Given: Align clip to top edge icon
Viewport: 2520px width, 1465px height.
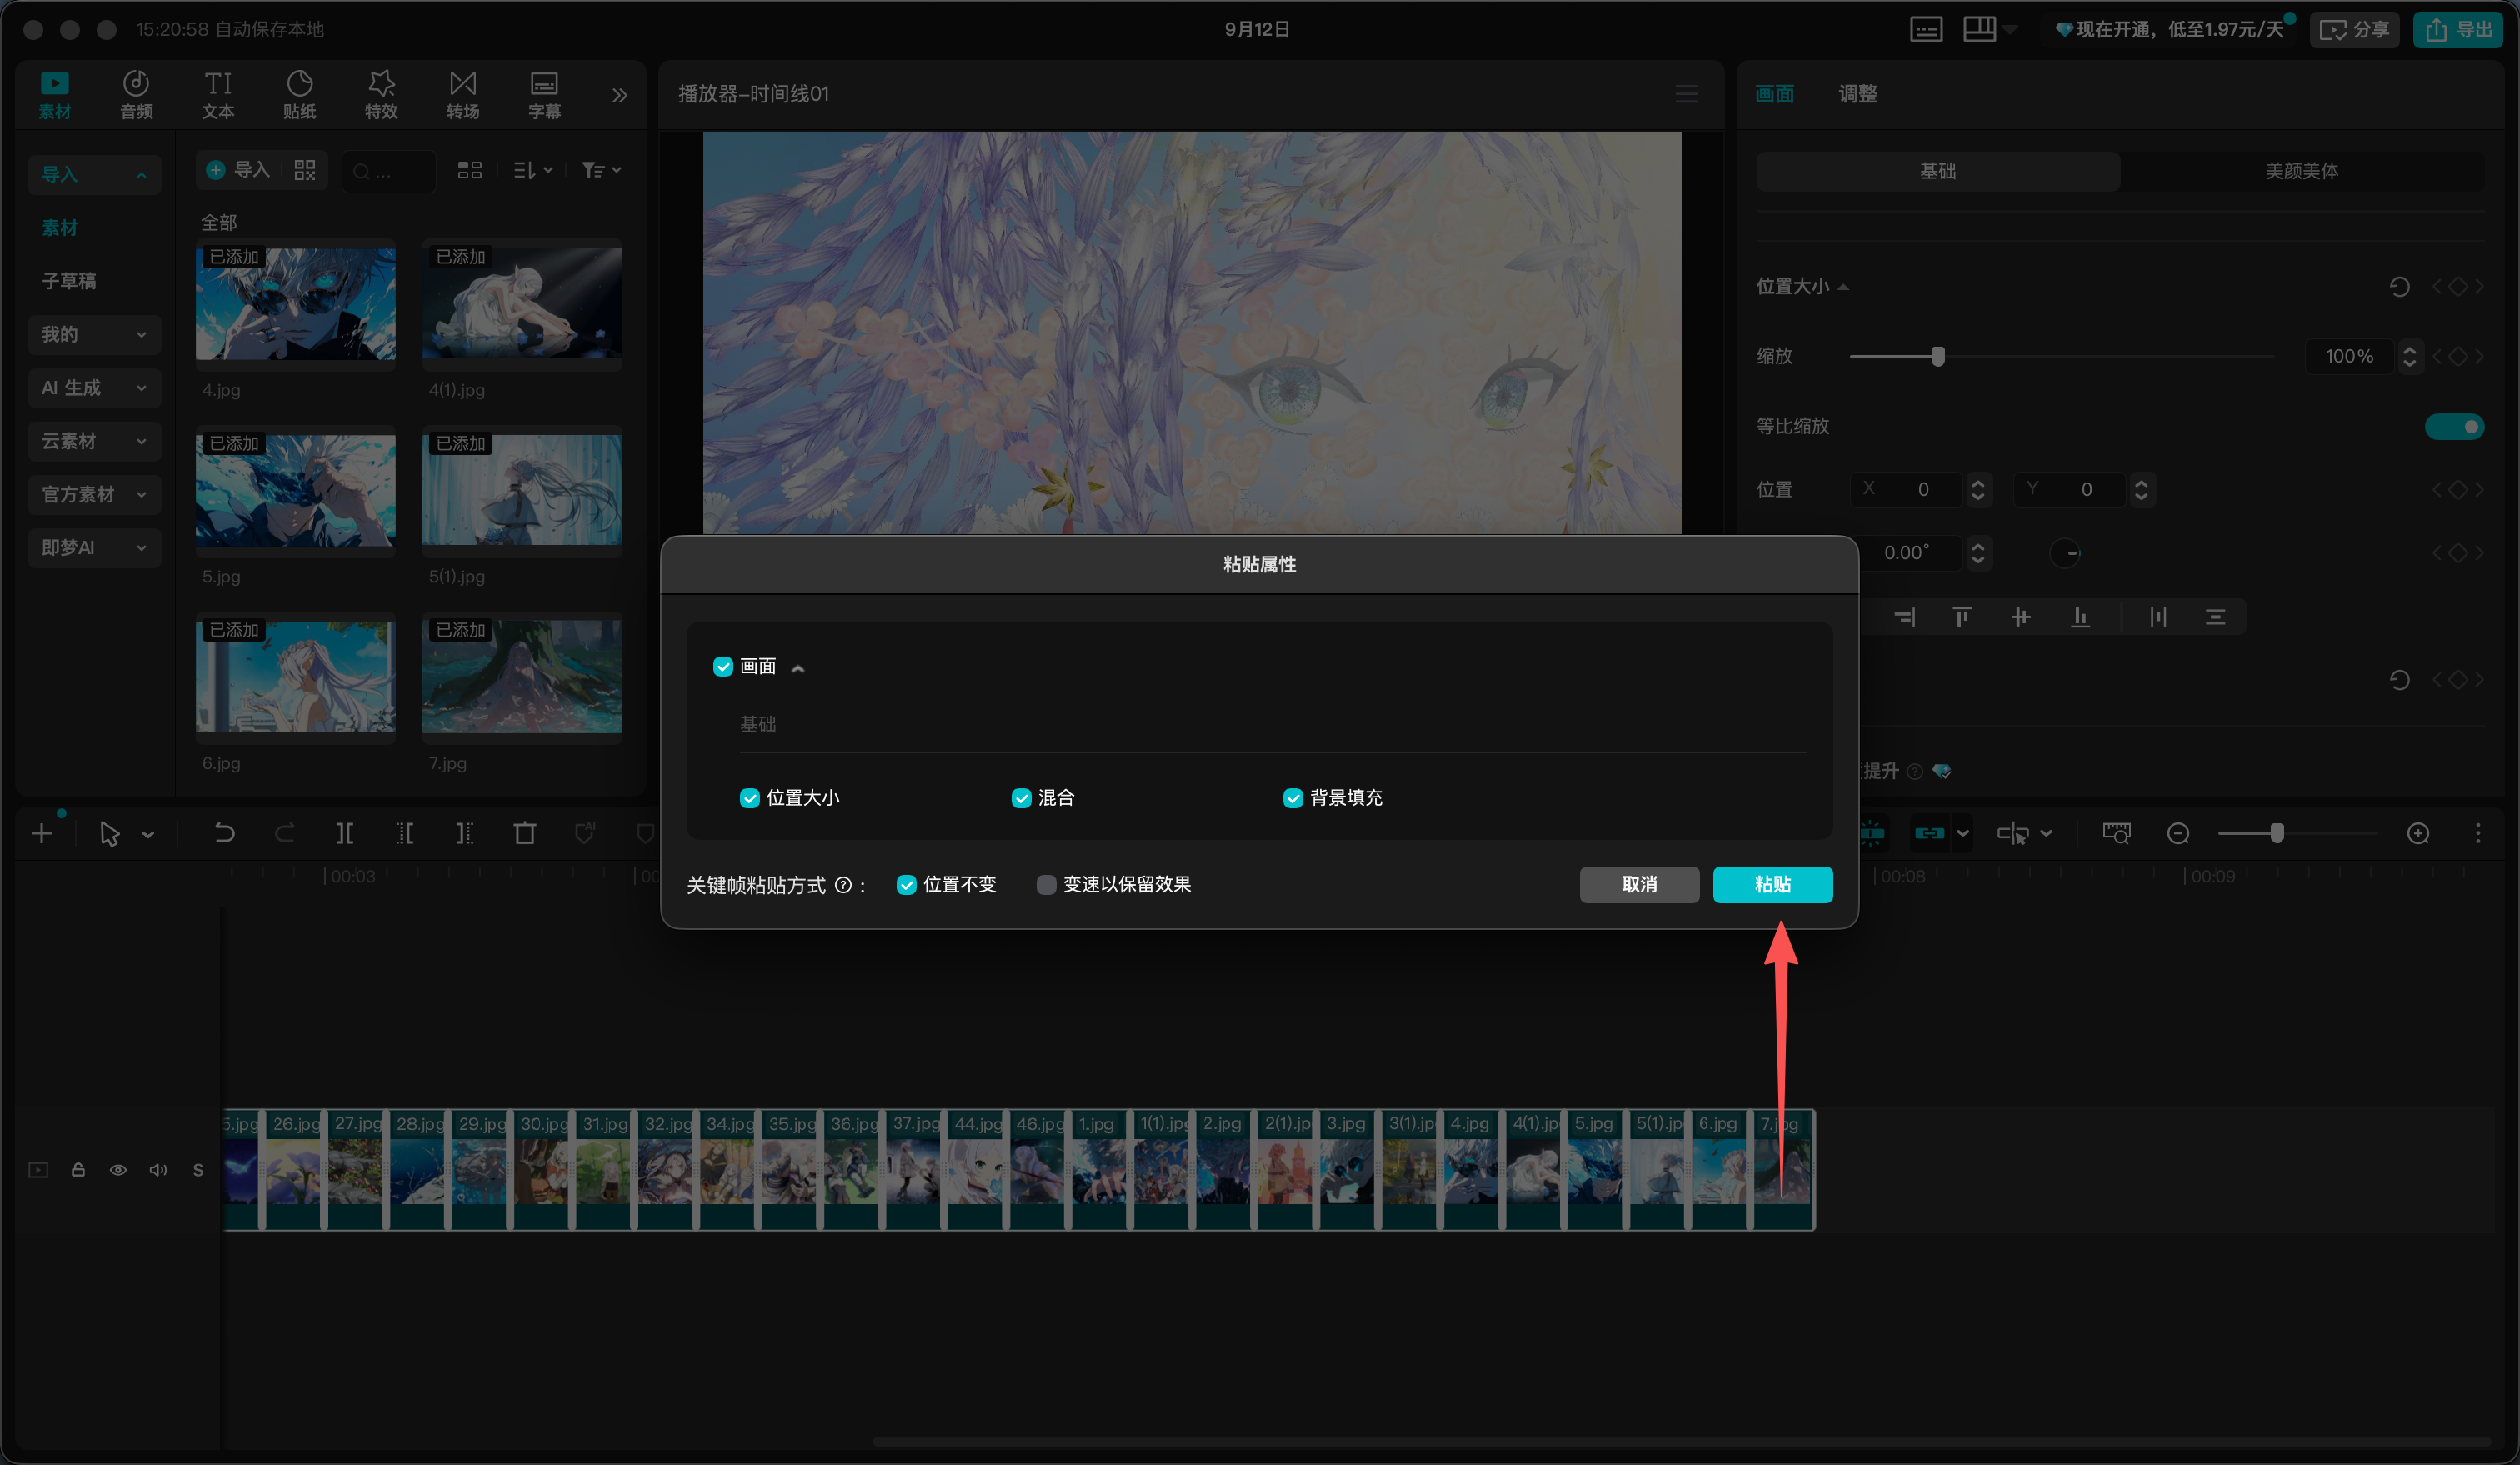Looking at the screenshot, I should click(1962, 617).
